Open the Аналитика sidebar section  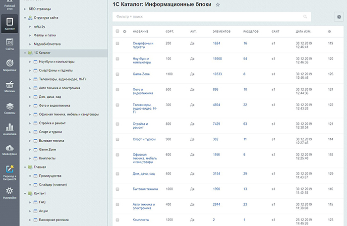9,129
